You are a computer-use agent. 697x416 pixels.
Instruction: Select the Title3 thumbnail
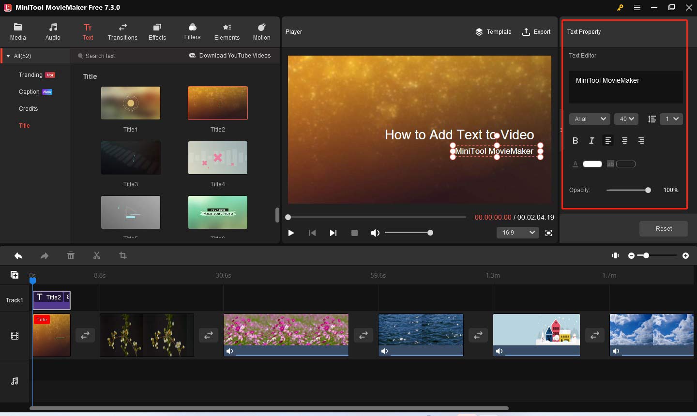pyautogui.click(x=131, y=158)
